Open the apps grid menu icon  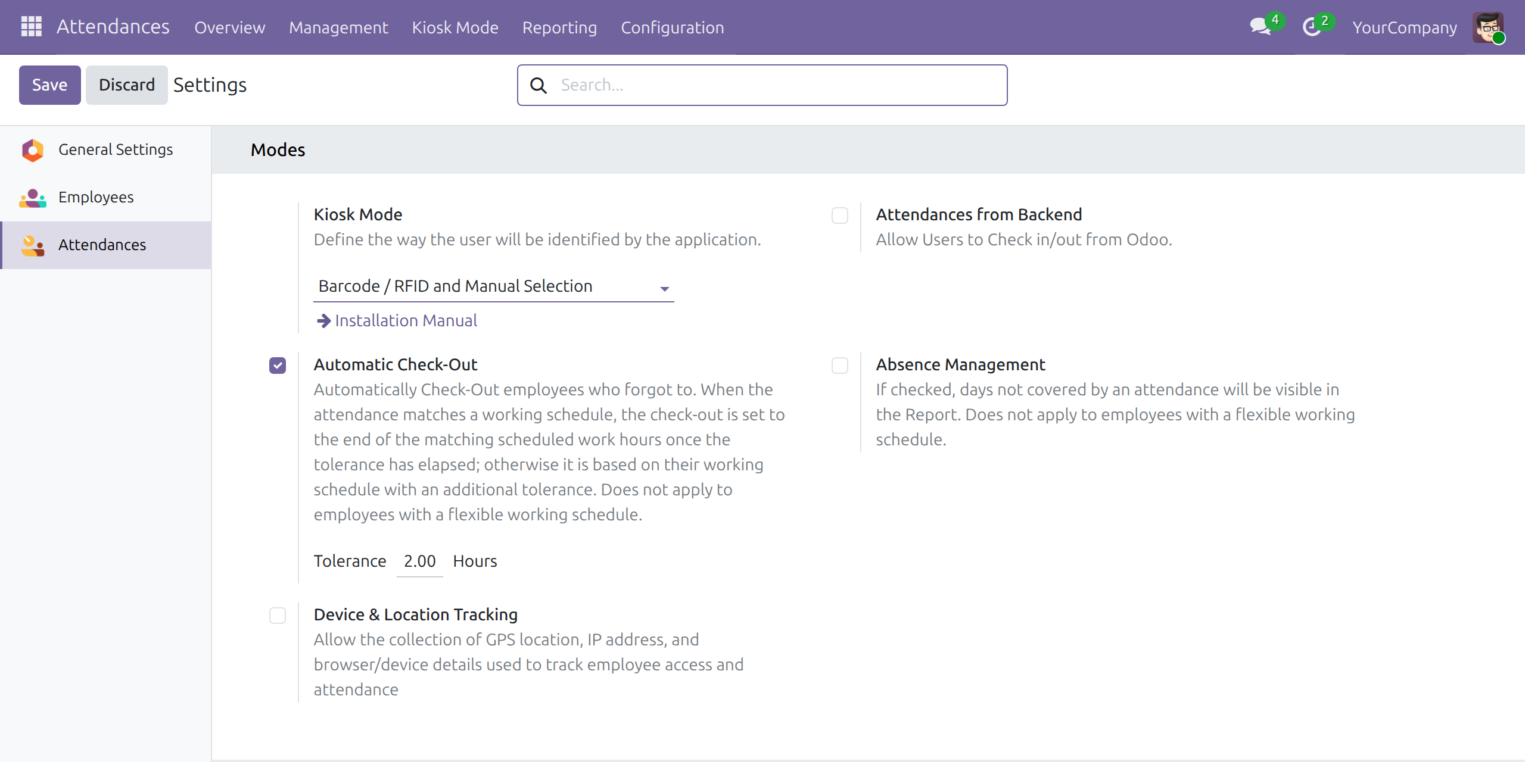point(31,27)
